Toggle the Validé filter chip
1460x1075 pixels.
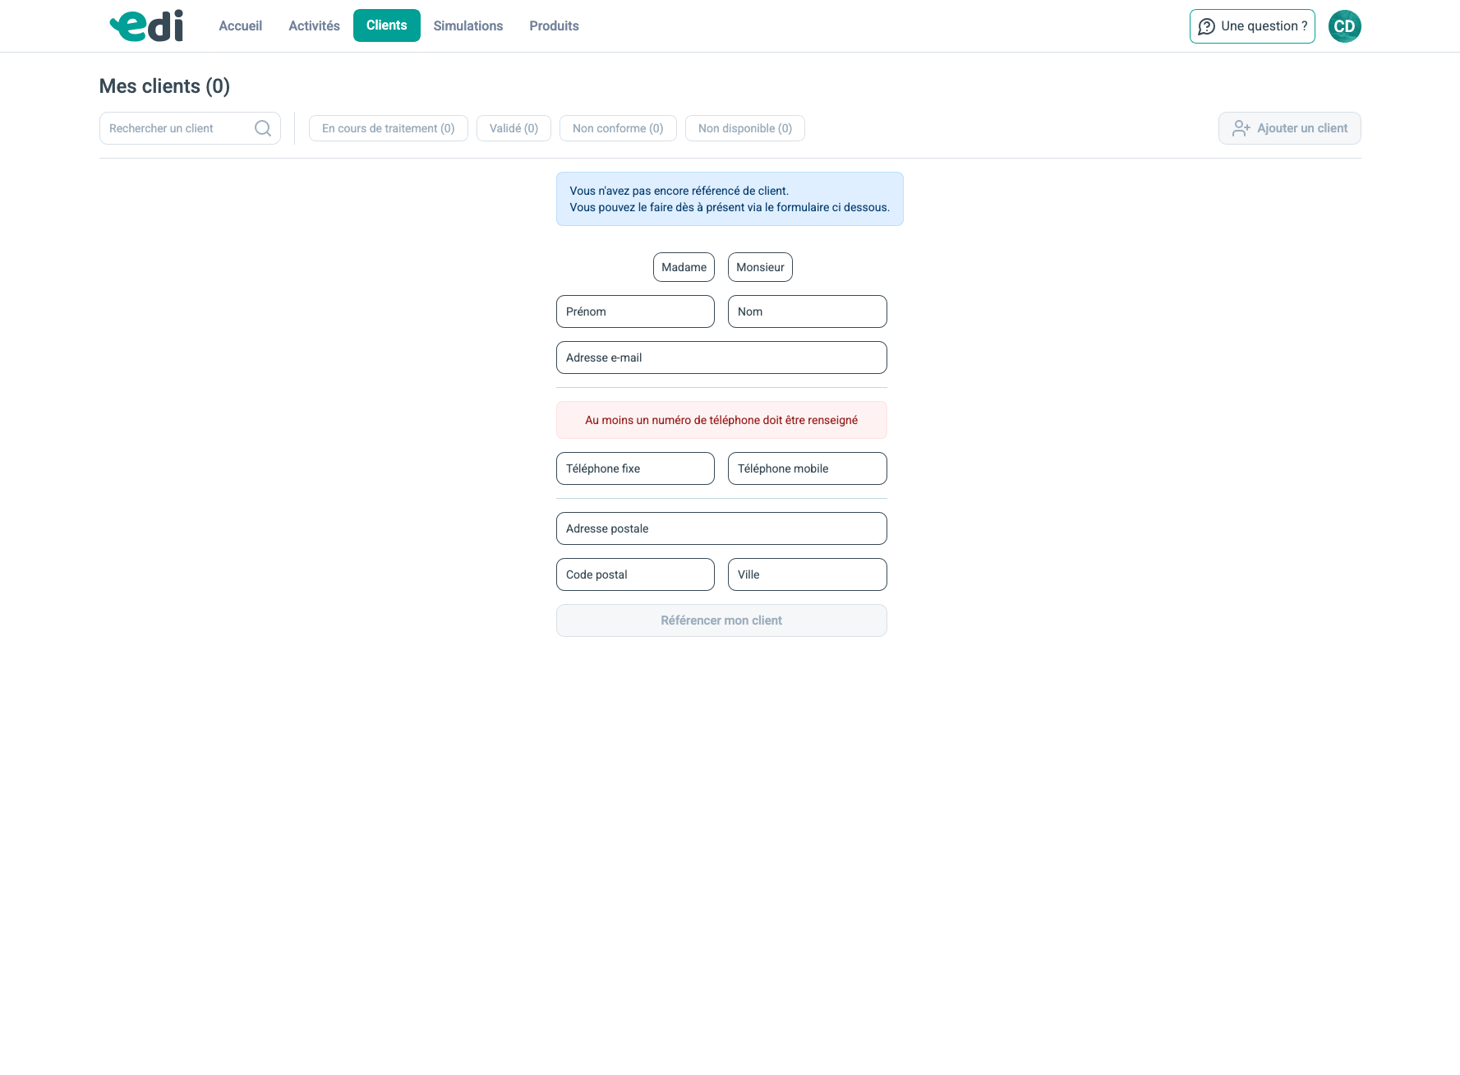click(x=514, y=128)
